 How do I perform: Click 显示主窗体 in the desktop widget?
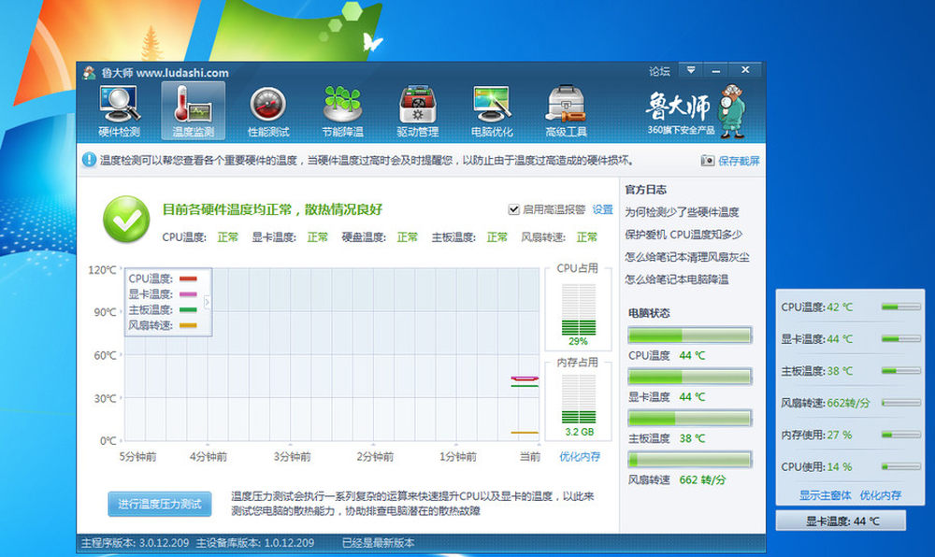[825, 495]
